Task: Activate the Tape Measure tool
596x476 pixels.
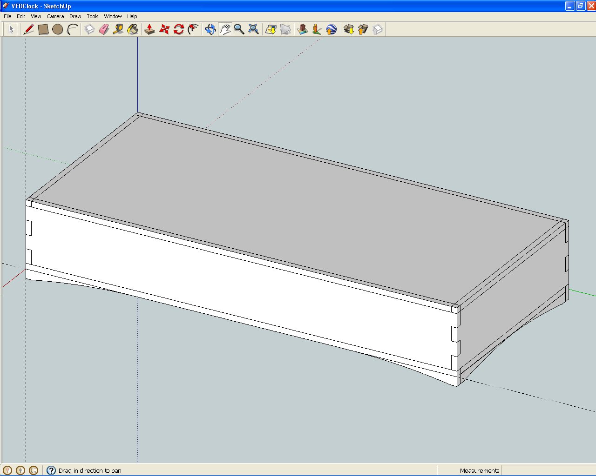Action: pos(118,29)
